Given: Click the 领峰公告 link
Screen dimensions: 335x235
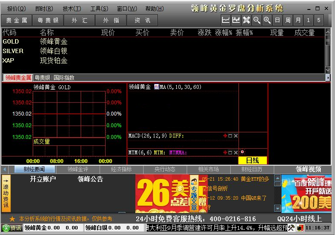Looking at the screenshot, I should click(x=90, y=179).
